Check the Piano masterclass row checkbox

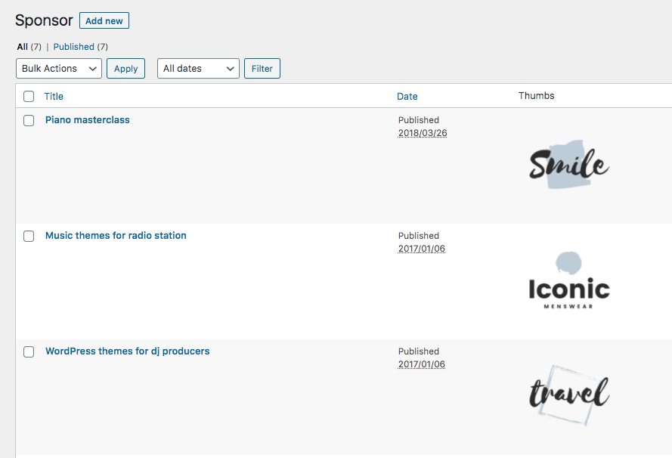click(x=29, y=121)
